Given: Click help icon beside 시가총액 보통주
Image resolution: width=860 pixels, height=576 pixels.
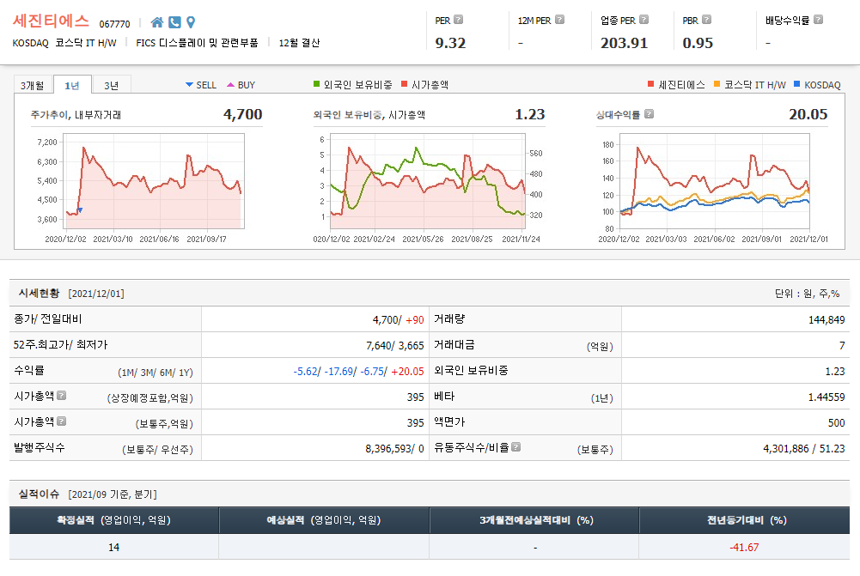Looking at the screenshot, I should click(62, 421).
